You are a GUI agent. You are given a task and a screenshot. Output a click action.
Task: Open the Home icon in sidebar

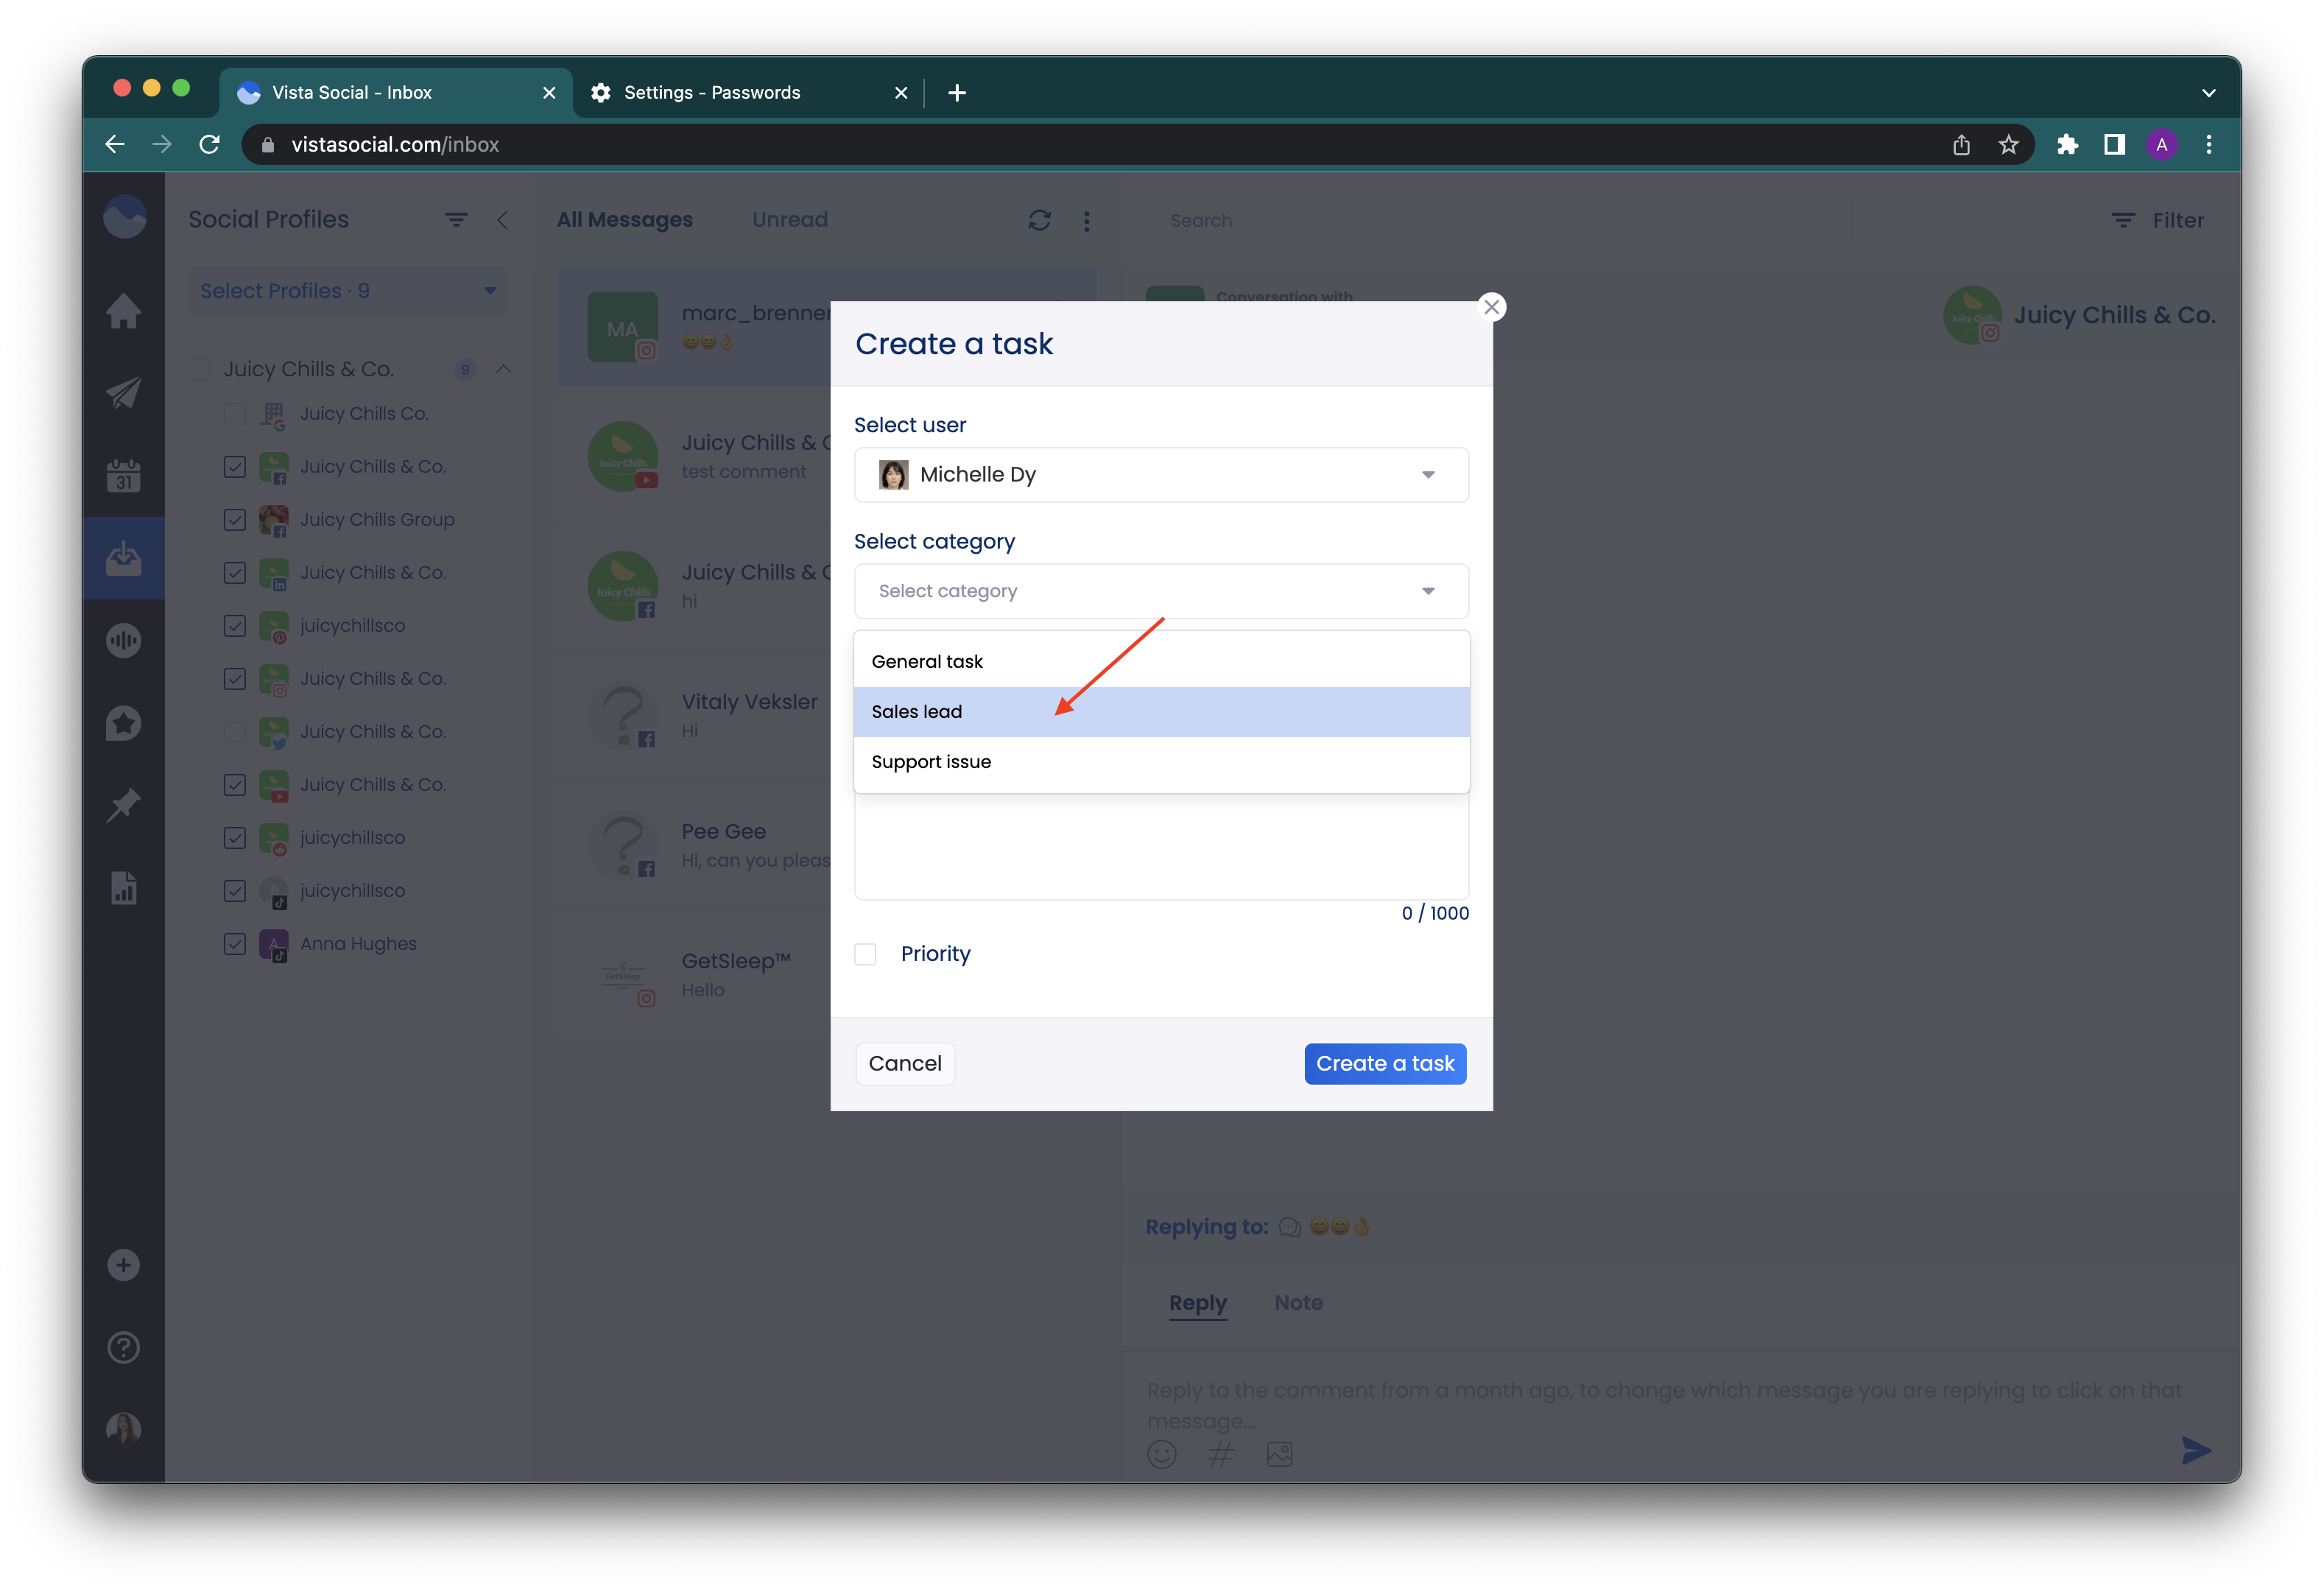123,311
